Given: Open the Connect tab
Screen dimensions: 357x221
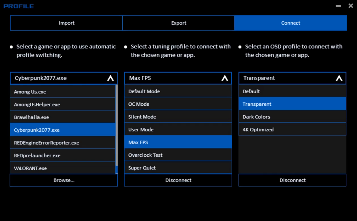Looking at the screenshot, I should click(x=290, y=23).
